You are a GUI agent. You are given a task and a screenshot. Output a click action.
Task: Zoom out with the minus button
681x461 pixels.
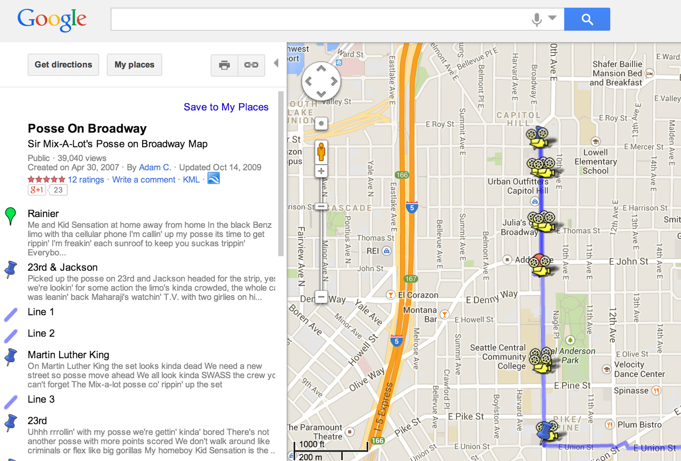(x=321, y=296)
